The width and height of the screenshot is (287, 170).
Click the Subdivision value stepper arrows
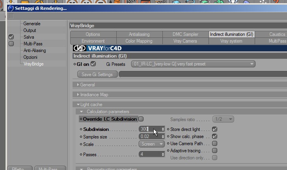pos(163,129)
